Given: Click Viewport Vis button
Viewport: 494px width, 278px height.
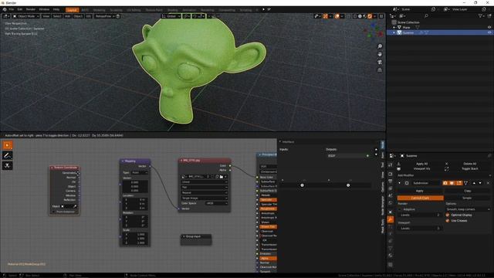Looking at the screenshot, I should (x=421, y=168).
